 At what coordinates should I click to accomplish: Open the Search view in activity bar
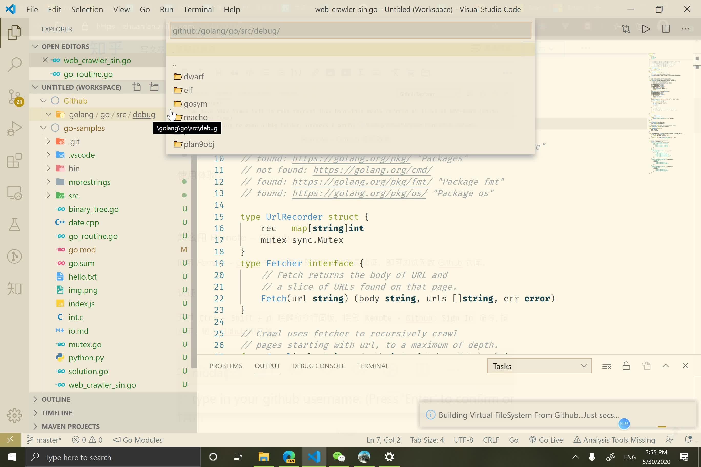point(14,64)
